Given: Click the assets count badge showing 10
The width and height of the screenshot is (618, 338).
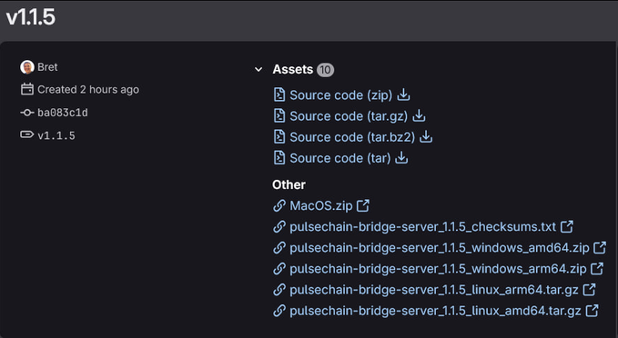Looking at the screenshot, I should [325, 70].
